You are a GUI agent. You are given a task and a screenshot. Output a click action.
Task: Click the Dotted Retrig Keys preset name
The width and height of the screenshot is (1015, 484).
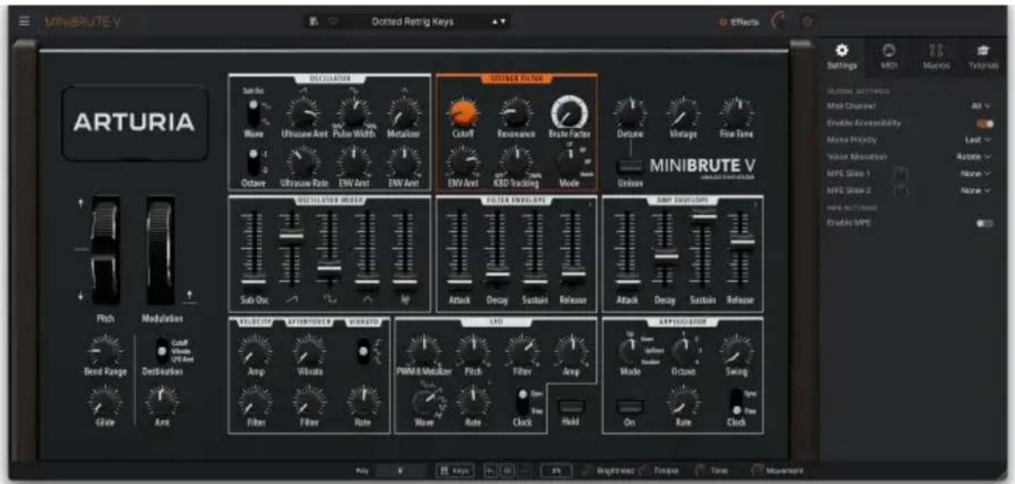pyautogui.click(x=413, y=22)
